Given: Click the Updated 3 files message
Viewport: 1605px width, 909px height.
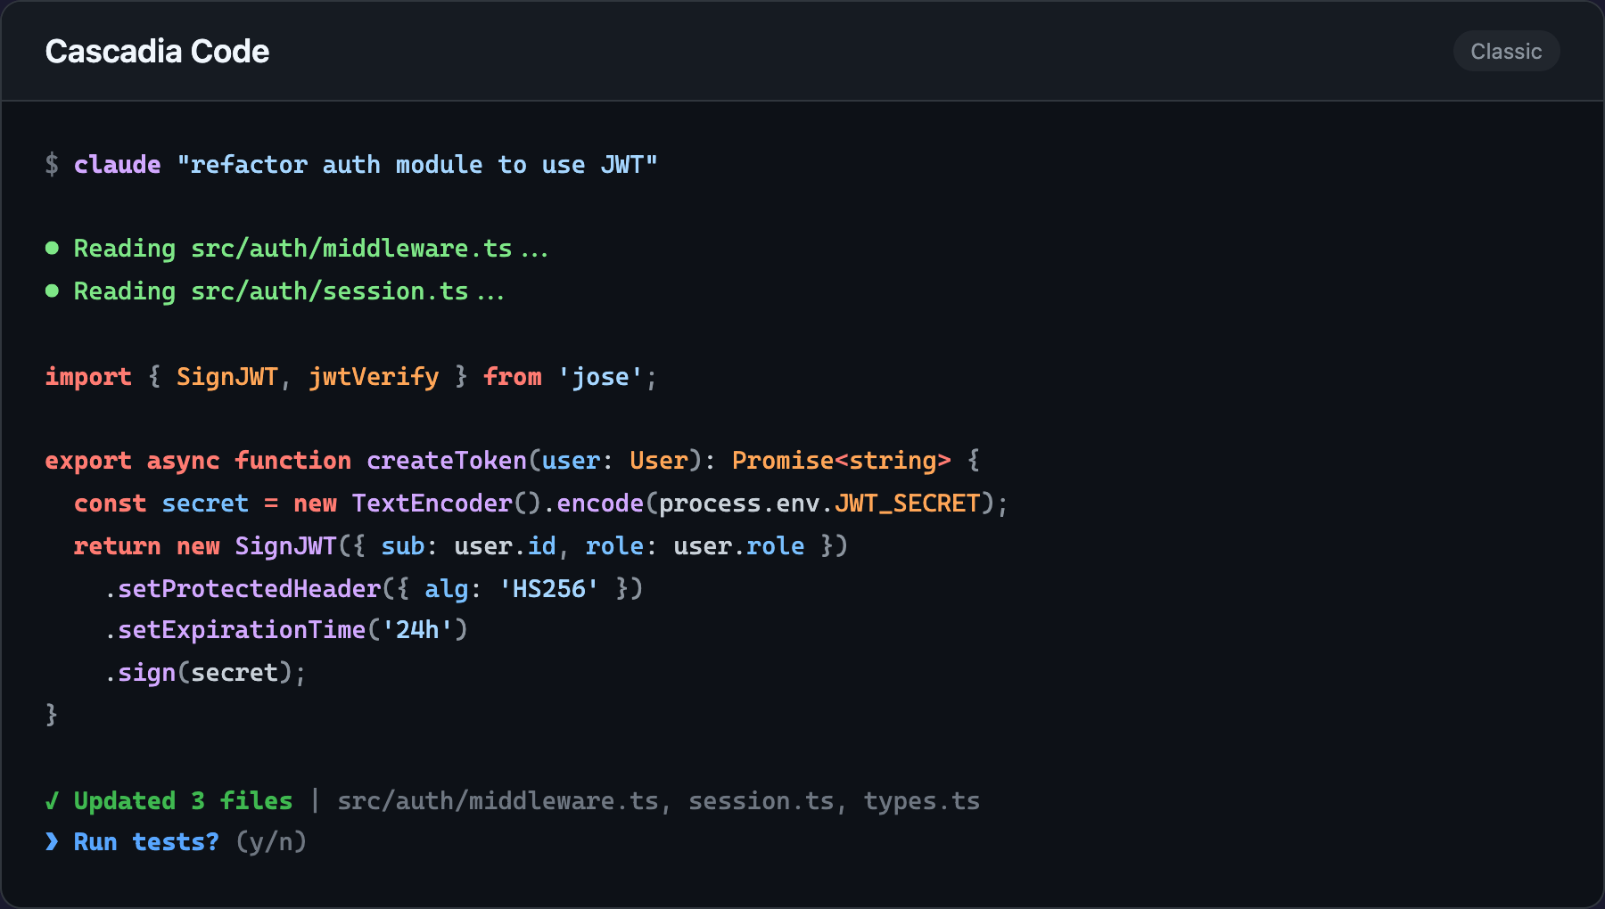Looking at the screenshot, I should (x=183, y=801).
